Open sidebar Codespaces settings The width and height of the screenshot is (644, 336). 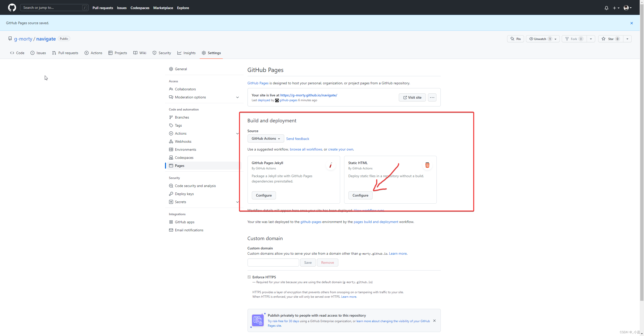pos(204,158)
